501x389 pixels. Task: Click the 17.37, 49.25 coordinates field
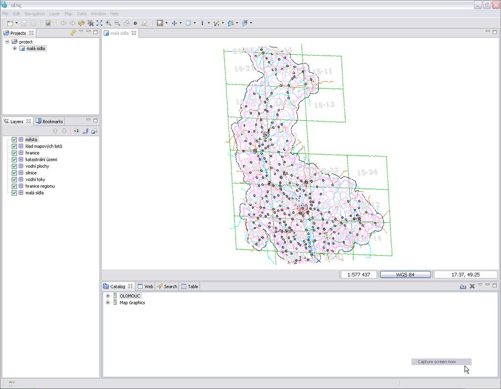[466, 275]
